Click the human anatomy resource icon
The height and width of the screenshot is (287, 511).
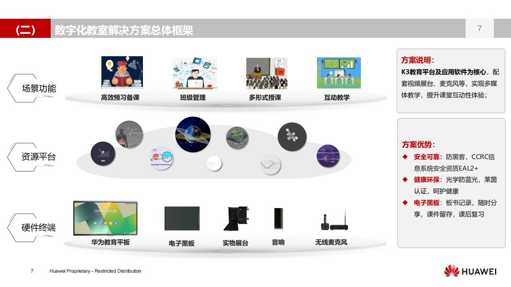129,134
